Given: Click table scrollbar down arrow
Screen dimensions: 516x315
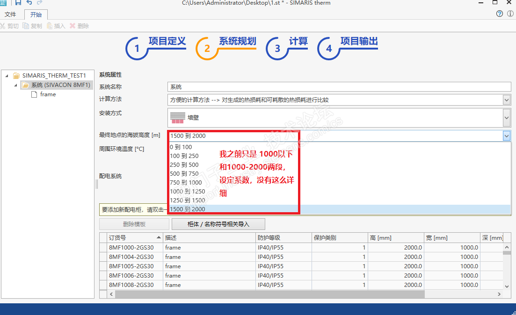Looking at the screenshot, I should coord(507,286).
